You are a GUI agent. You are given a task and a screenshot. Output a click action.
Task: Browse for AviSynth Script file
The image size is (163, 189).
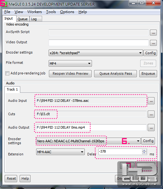coord(153,33)
